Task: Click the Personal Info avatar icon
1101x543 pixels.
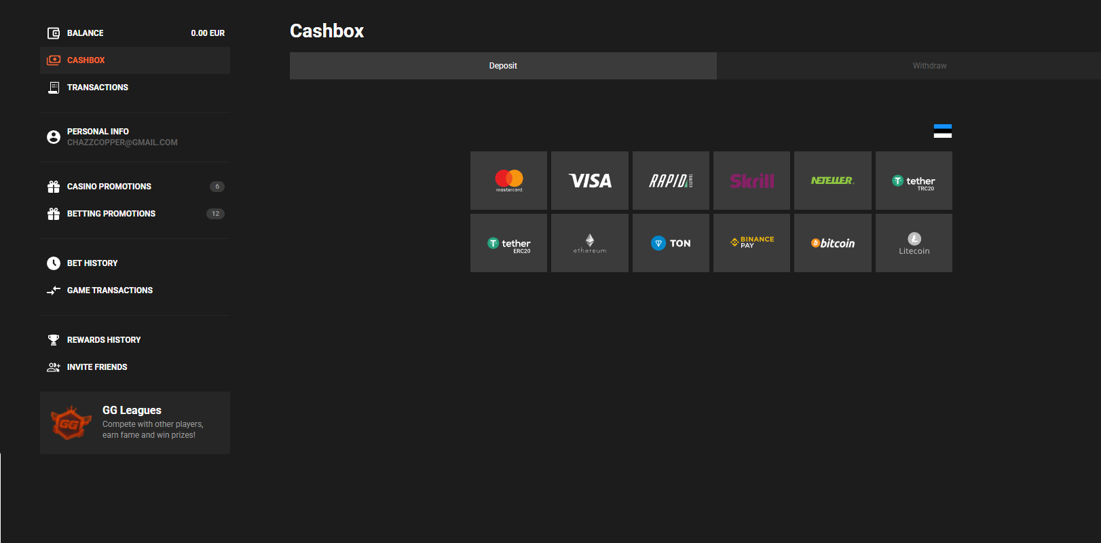Action: (x=54, y=137)
